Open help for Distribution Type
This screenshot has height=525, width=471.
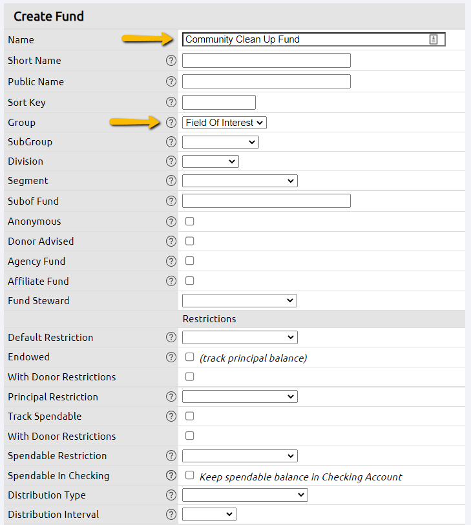171,495
